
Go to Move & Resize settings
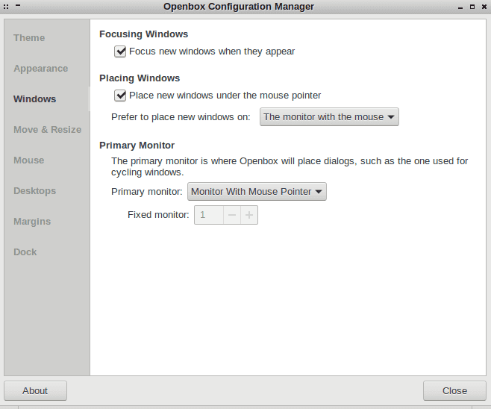point(47,130)
